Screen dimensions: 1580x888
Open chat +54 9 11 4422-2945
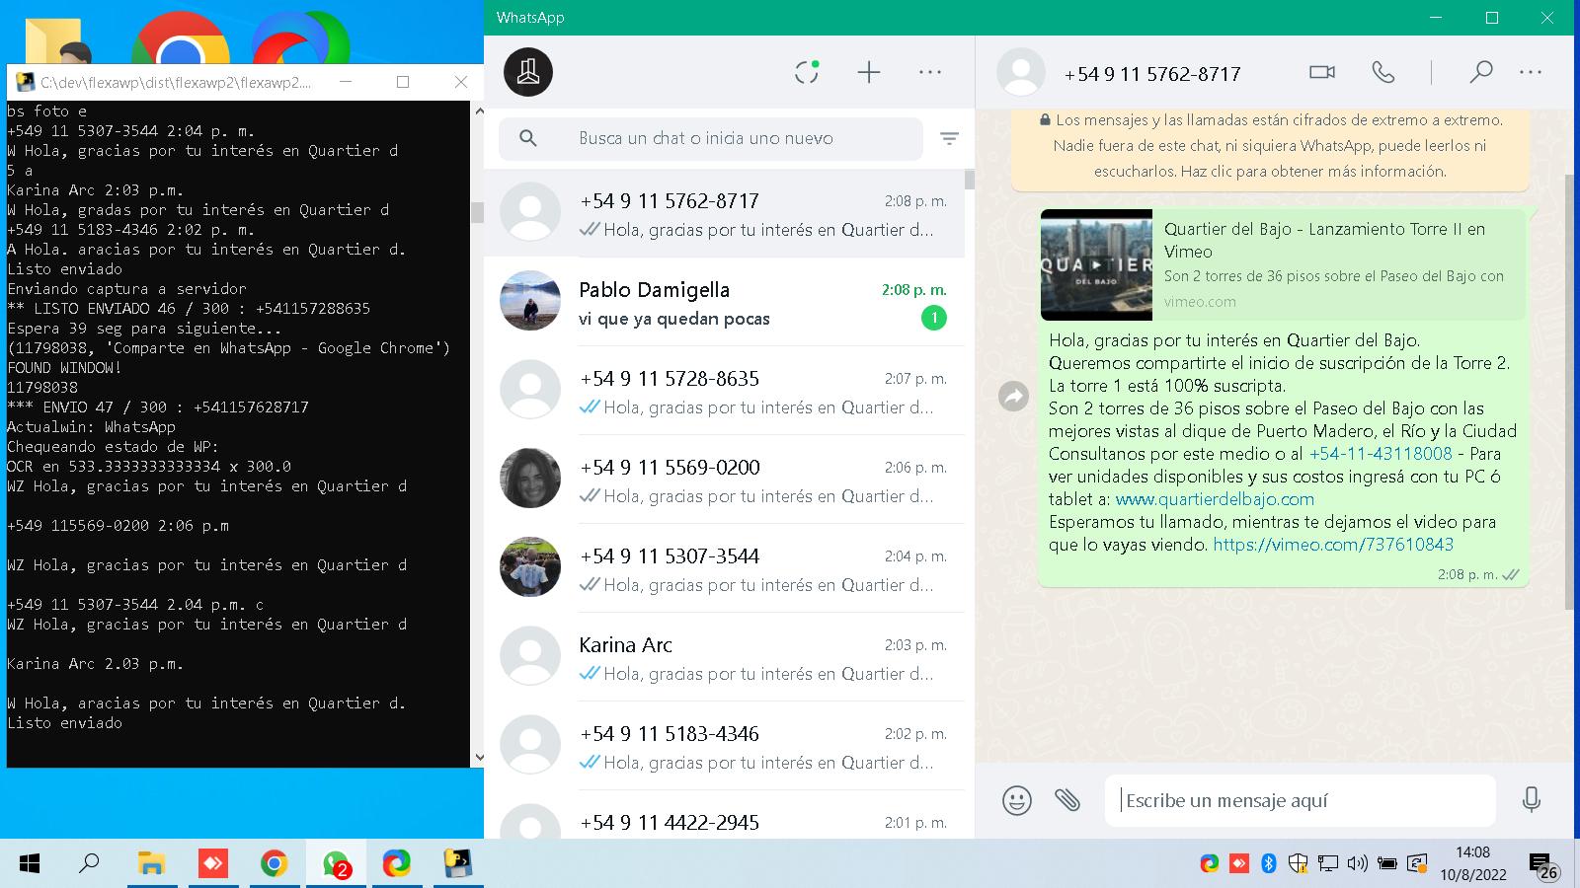[725, 816]
